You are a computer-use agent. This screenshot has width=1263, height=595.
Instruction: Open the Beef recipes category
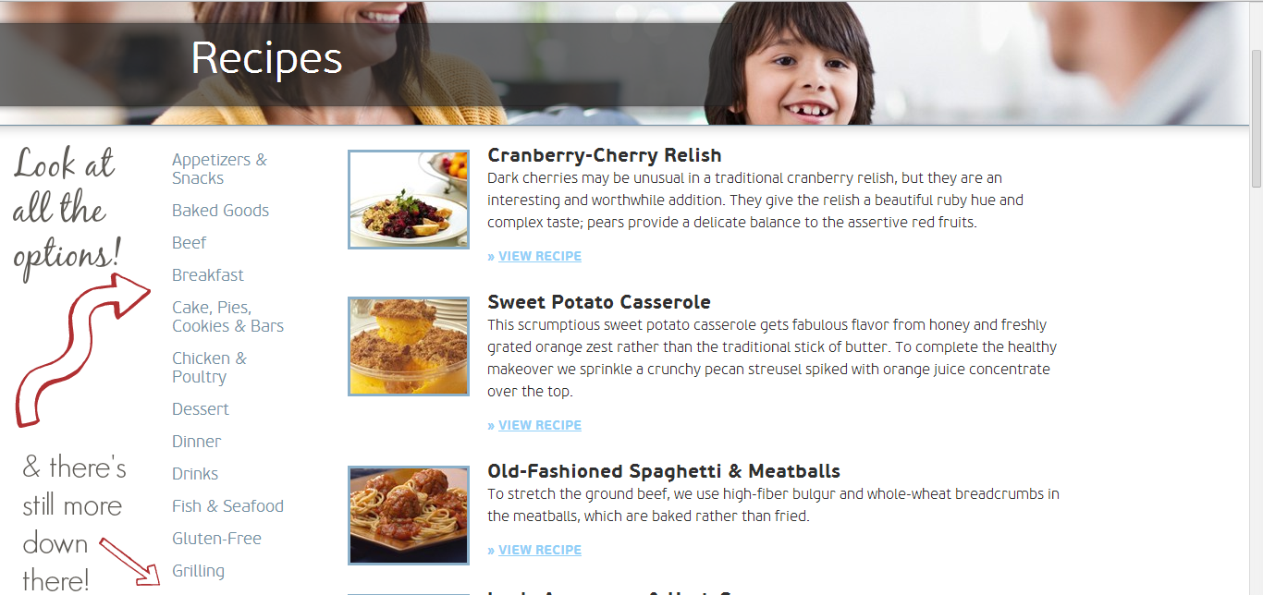point(189,243)
